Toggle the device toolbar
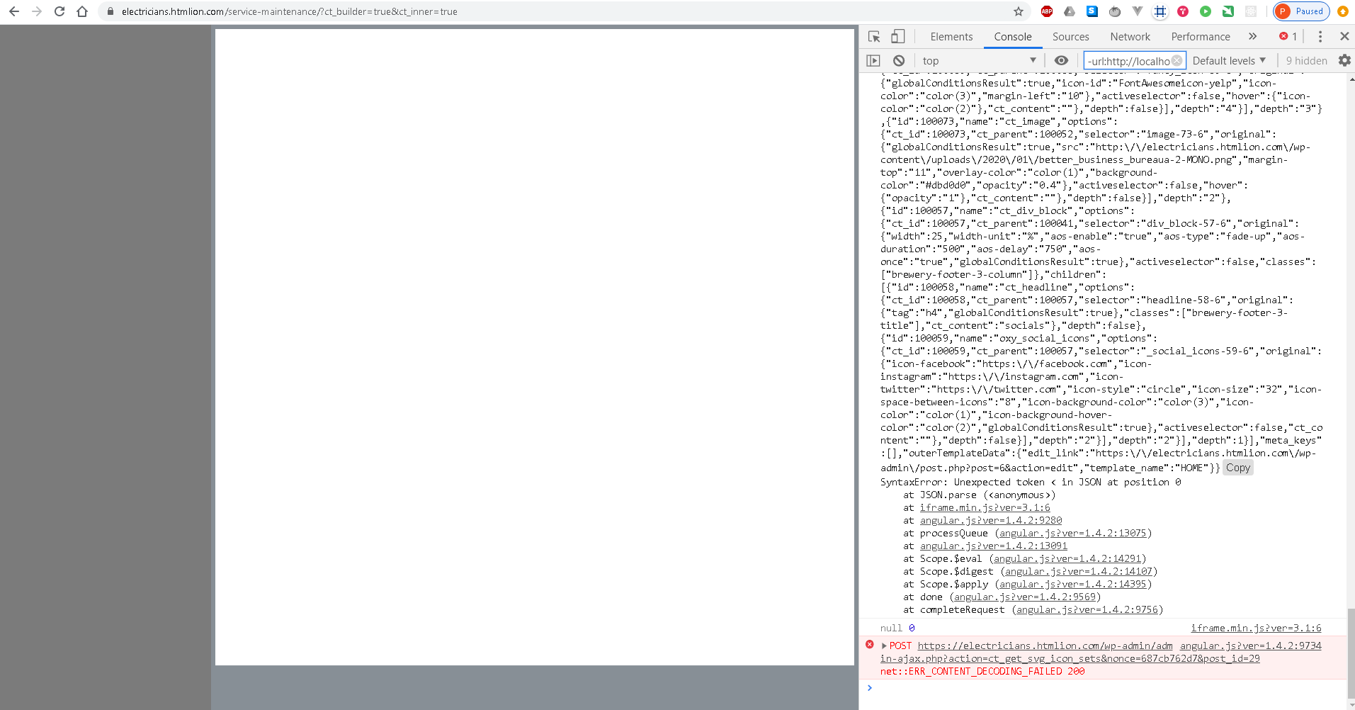1355x710 pixels. pos(898,35)
